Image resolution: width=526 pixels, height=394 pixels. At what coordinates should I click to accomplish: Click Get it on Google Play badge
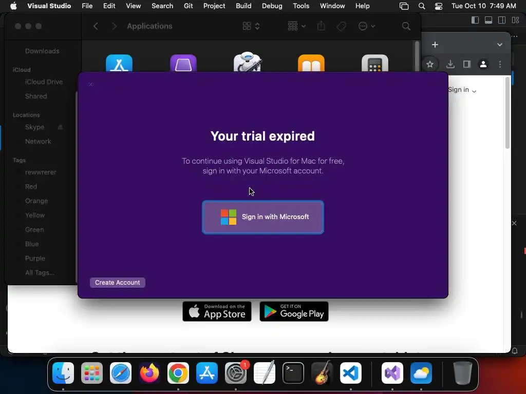point(294,311)
